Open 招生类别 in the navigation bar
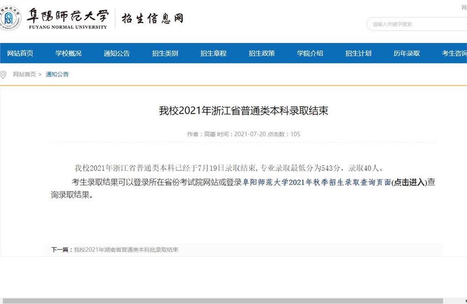This screenshot has height=304, width=467. click(165, 53)
